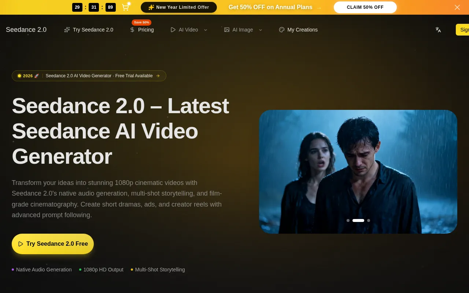
Task: Click the Transform your ideas description paragraph
Action: pos(117,199)
